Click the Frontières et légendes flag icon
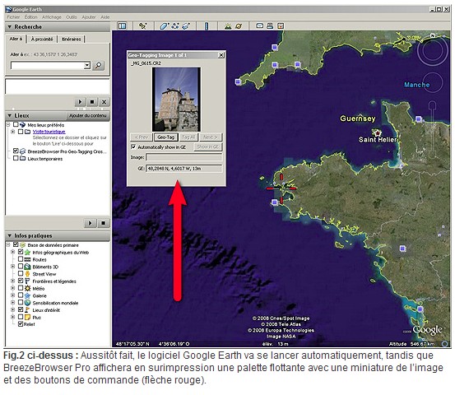The height and width of the screenshot is (395, 455). coord(28,281)
